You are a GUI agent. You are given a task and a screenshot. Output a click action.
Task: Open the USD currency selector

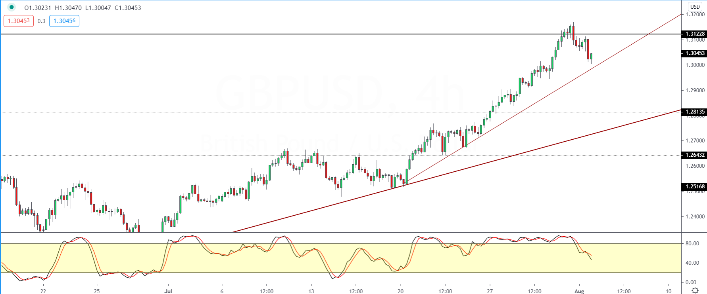click(x=695, y=7)
